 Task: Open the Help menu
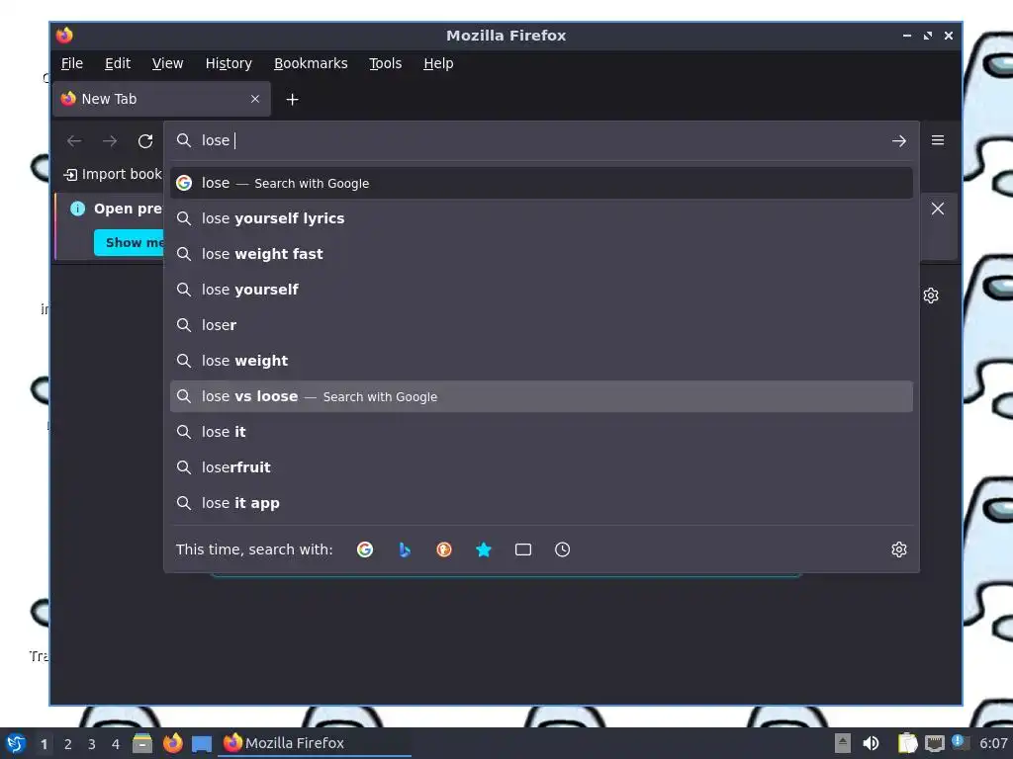(x=438, y=63)
